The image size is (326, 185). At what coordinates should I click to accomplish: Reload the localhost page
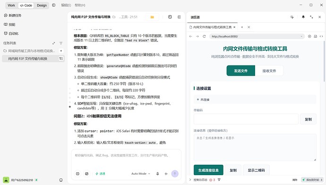click(204, 36)
